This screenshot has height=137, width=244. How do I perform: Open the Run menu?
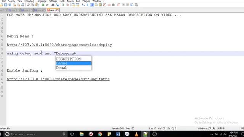click(78, 1)
